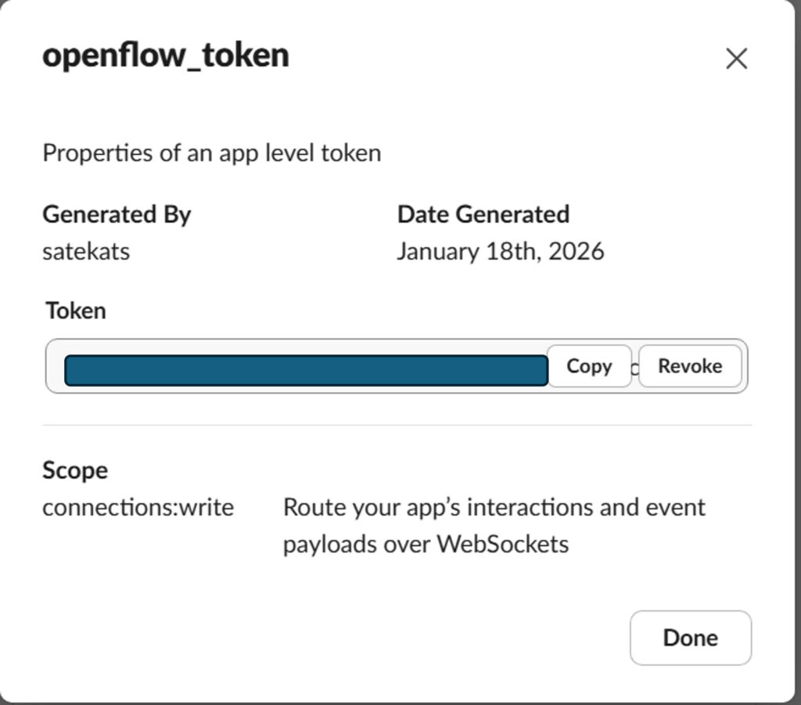Click the openflow_token dialog title
801x705 pixels.
coord(166,56)
